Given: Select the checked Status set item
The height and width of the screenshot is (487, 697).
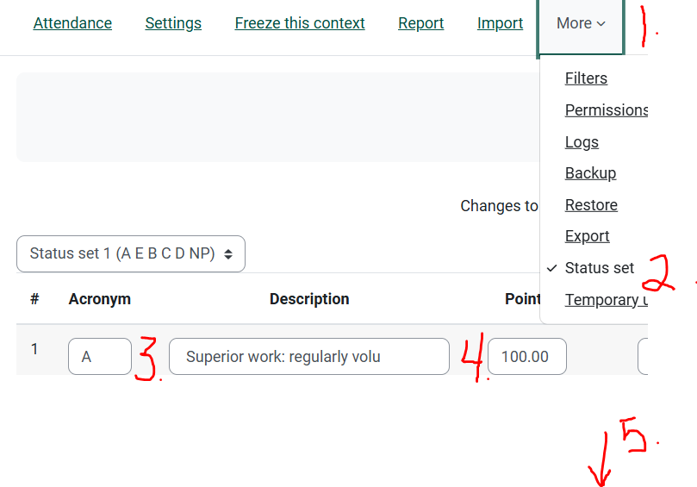Looking at the screenshot, I should point(599,268).
